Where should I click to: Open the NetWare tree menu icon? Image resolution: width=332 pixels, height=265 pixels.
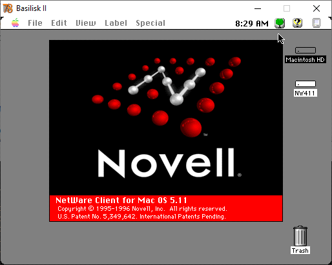[280, 23]
